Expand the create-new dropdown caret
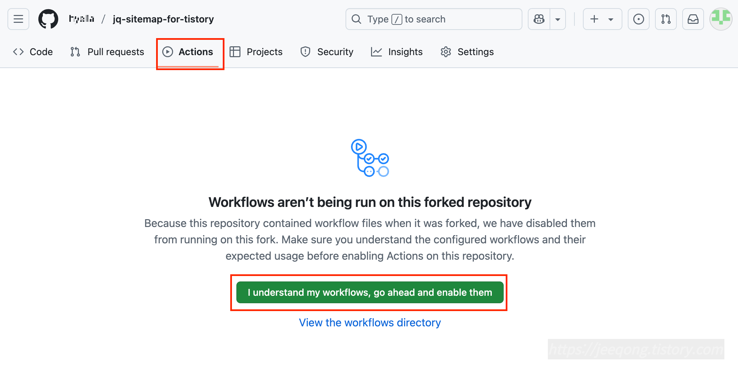The width and height of the screenshot is (738, 373). [611, 19]
